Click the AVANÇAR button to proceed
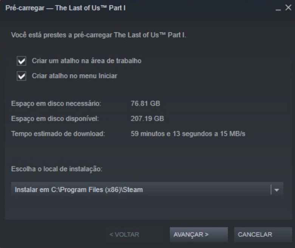This screenshot has width=295, height=248. 199,235
